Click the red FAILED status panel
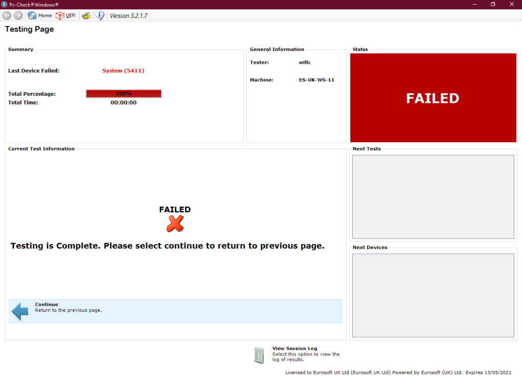The width and height of the screenshot is (522, 379). click(433, 97)
